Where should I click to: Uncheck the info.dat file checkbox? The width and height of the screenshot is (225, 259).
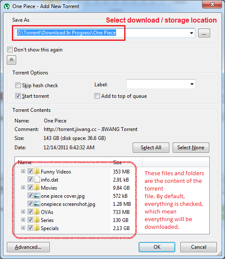tap(30, 179)
